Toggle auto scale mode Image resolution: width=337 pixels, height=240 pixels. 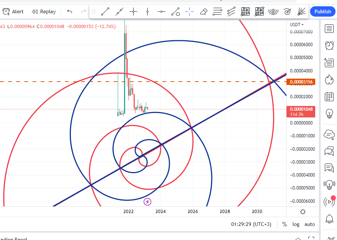click(309, 224)
